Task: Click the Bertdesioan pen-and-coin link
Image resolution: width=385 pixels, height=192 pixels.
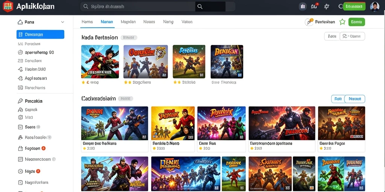Action: click(x=320, y=22)
